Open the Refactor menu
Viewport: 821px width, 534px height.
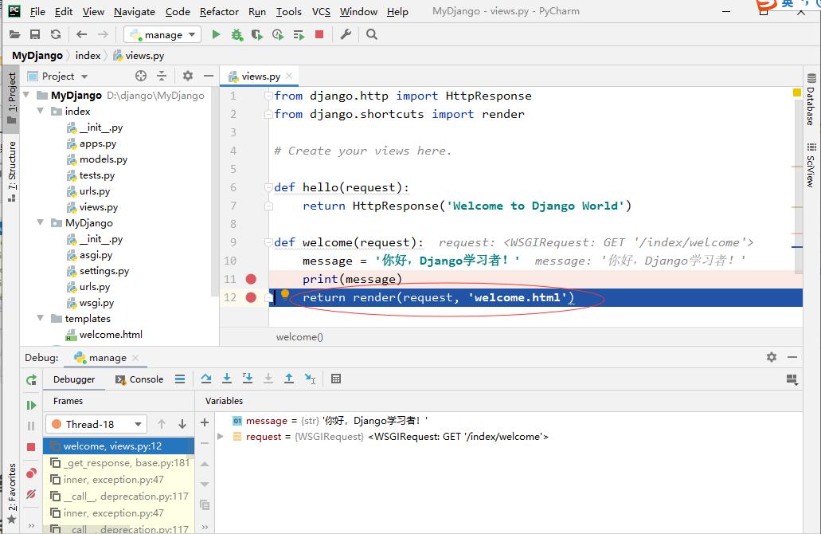(219, 11)
